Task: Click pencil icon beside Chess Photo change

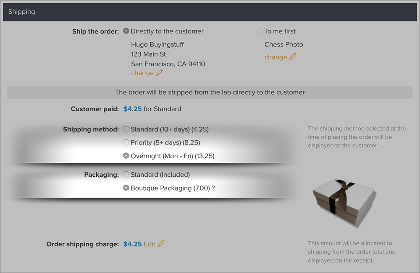Action: [293, 57]
